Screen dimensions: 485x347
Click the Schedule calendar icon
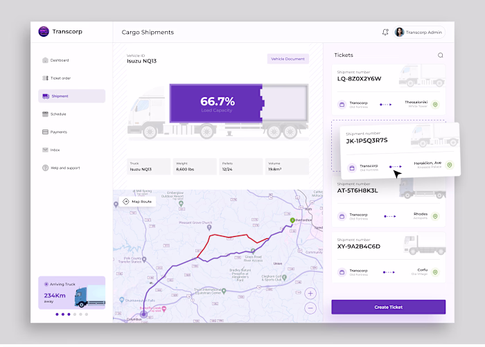pos(45,114)
